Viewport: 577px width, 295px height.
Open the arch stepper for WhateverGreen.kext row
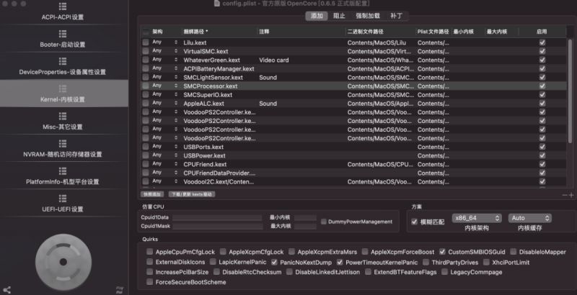coord(176,60)
